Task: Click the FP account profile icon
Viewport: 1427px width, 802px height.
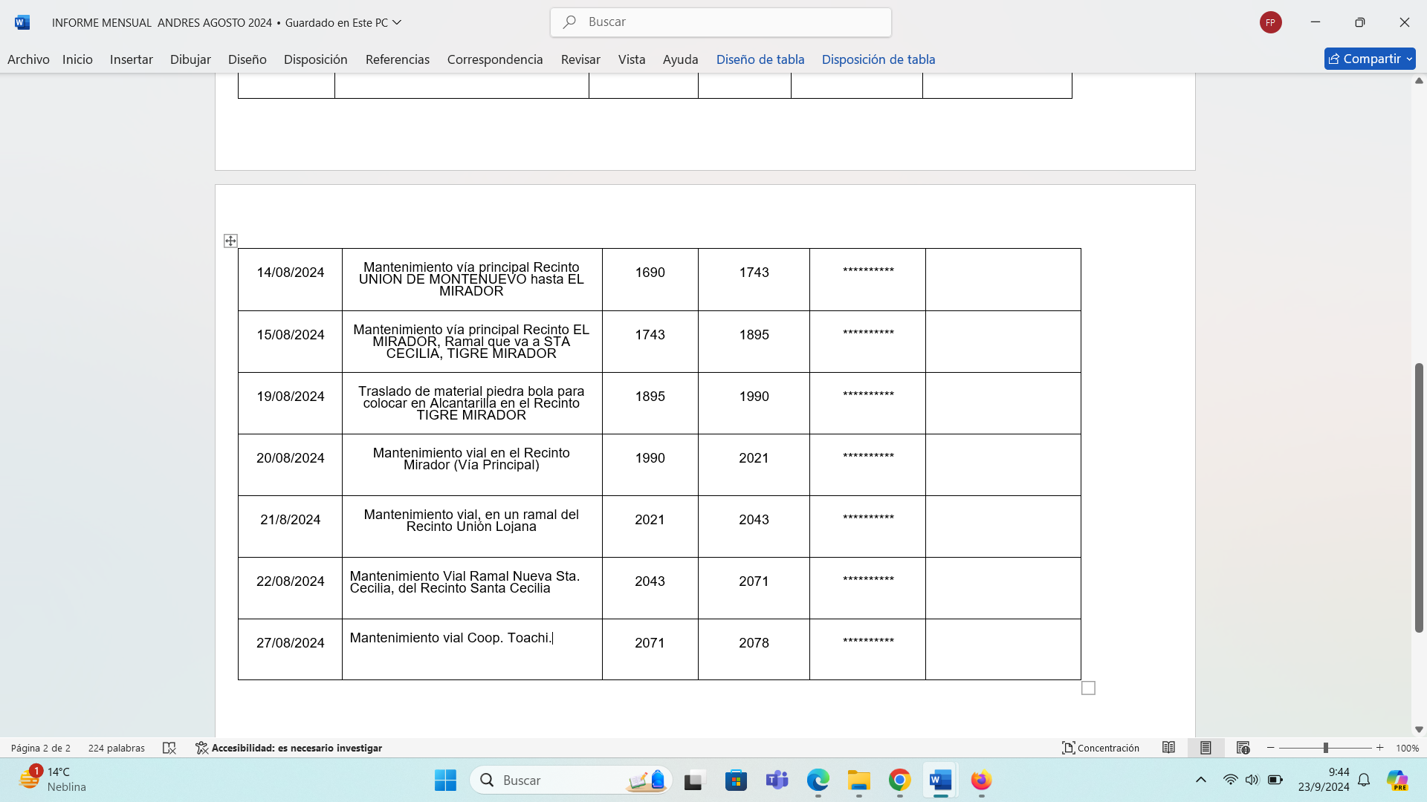Action: pos(1270,22)
